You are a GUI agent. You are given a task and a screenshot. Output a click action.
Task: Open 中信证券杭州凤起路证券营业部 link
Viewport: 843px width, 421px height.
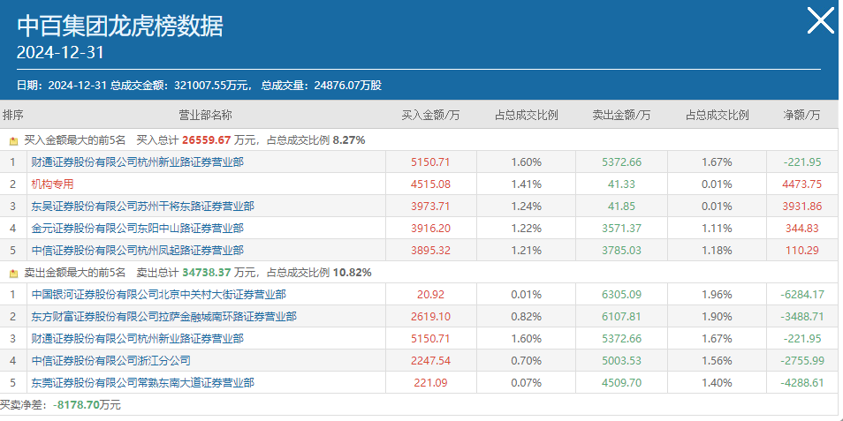pyautogui.click(x=138, y=251)
